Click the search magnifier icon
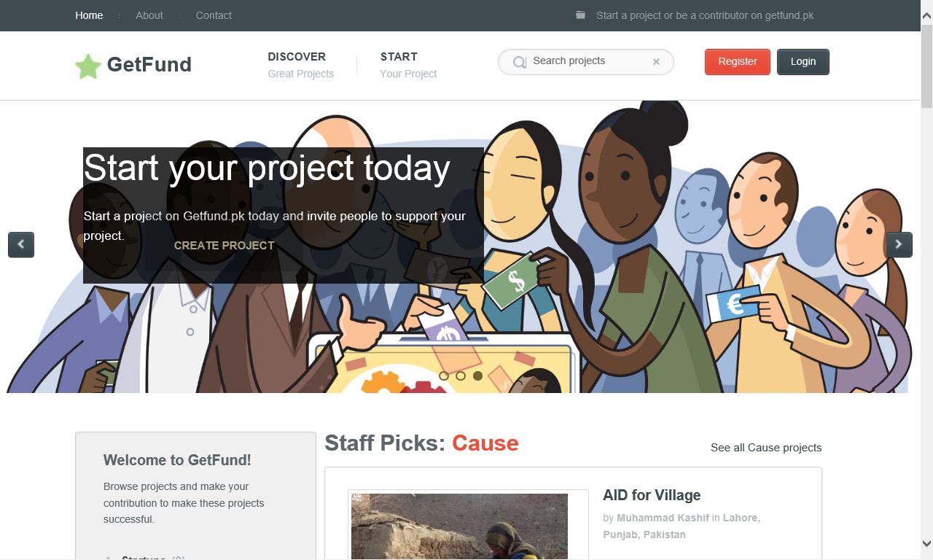The image size is (933, 560). (520, 63)
